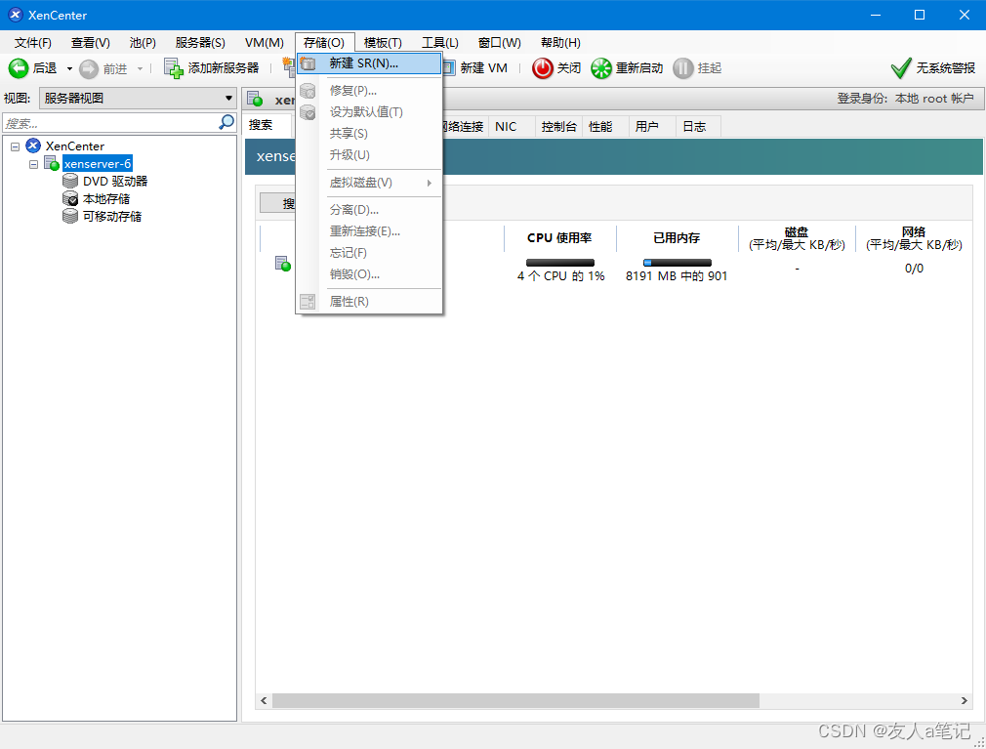Choose 重新连接(E)... menu entry
The image size is (986, 749).
click(x=370, y=231)
